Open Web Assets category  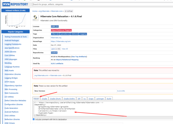tap(9, 71)
